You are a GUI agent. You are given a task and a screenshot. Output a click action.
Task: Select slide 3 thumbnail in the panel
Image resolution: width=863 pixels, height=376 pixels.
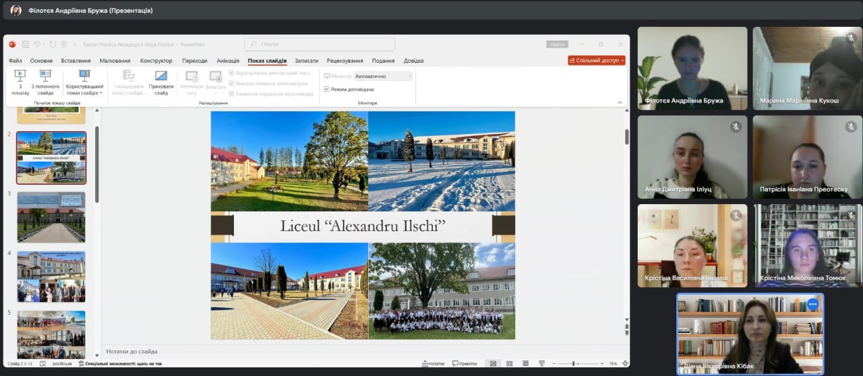51,218
